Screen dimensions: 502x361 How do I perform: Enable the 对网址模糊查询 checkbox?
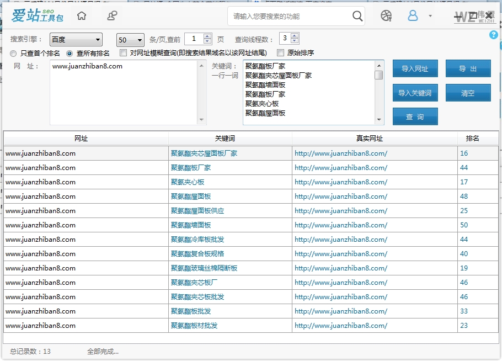click(x=123, y=53)
